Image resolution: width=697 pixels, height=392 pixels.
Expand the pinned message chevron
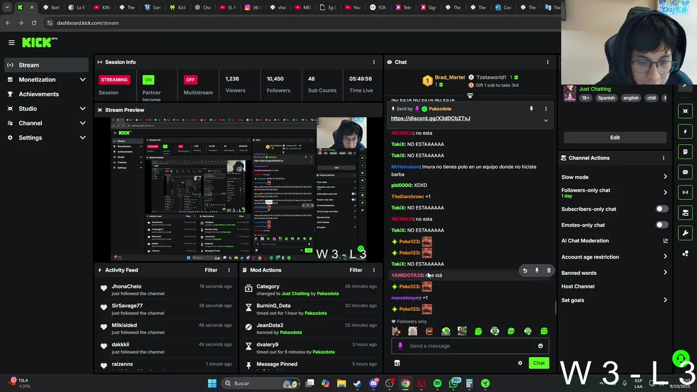point(546,120)
